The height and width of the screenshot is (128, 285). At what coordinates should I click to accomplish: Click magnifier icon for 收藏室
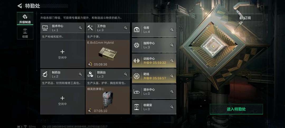pyautogui.click(x=172, y=107)
